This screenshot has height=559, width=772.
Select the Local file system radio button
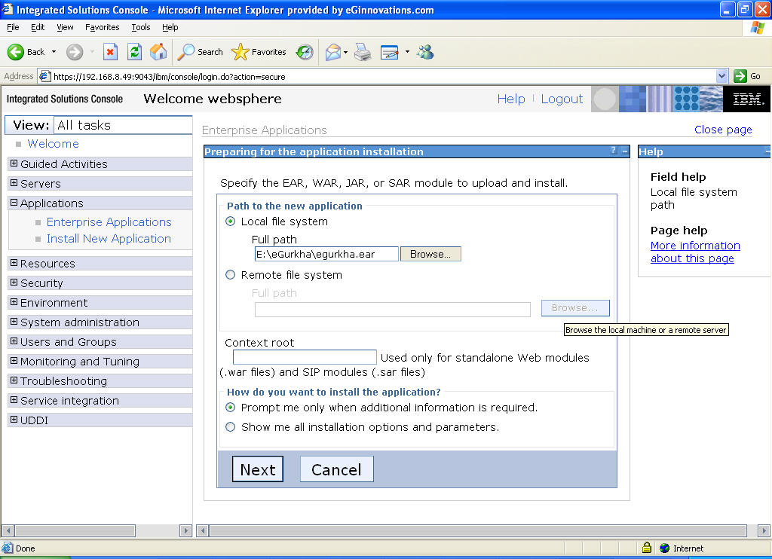[230, 221]
